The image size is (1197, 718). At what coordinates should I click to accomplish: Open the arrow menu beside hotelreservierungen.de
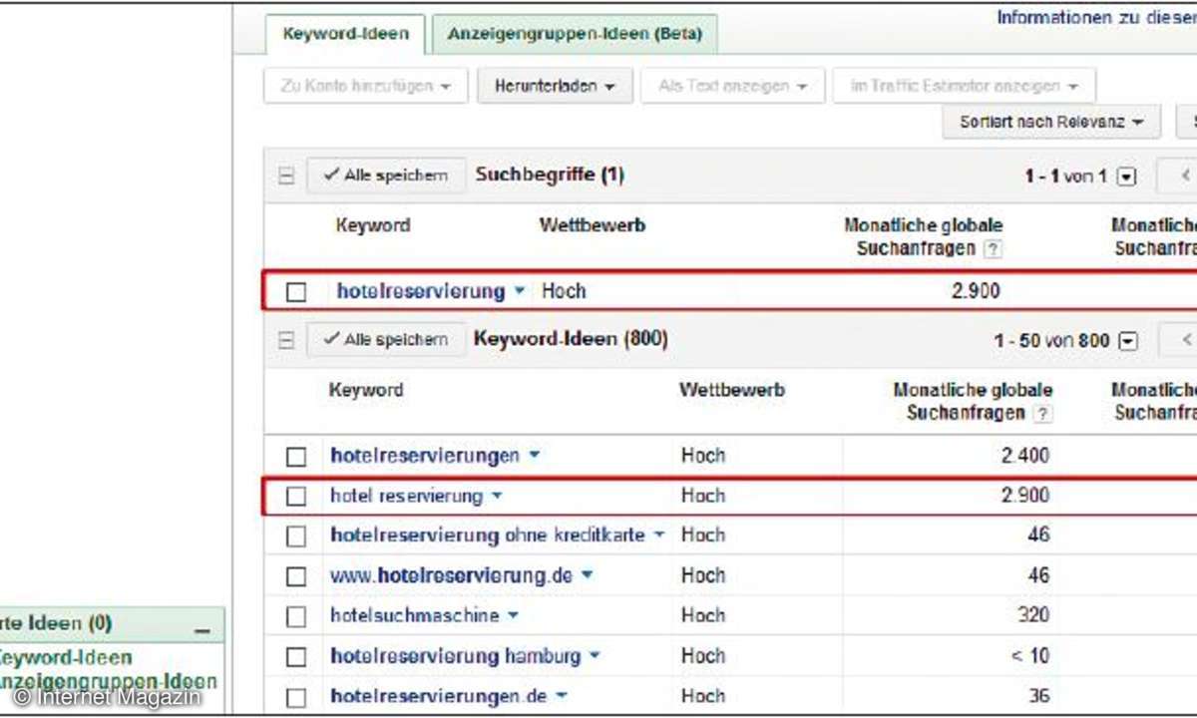point(562,696)
